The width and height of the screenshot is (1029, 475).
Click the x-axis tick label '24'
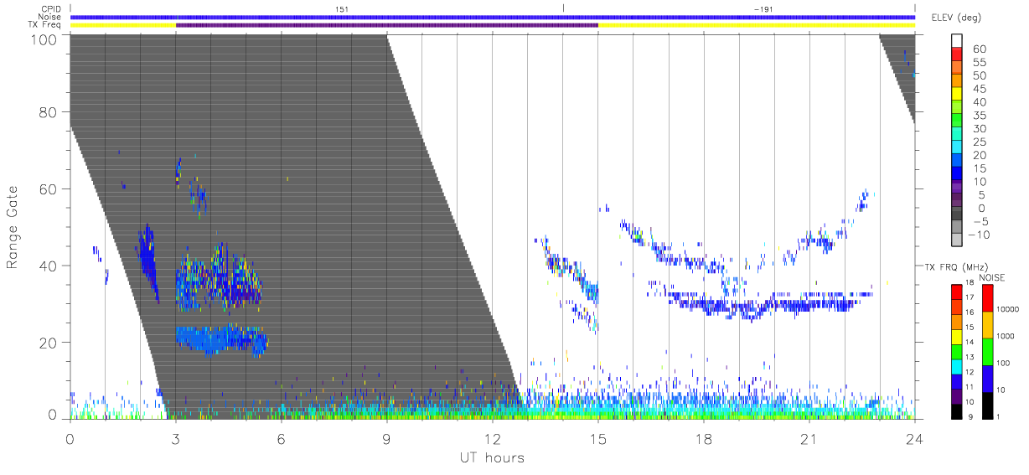914,440
